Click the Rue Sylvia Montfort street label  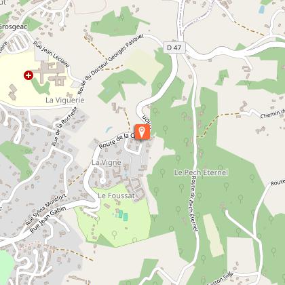pyautogui.click(x=45, y=210)
